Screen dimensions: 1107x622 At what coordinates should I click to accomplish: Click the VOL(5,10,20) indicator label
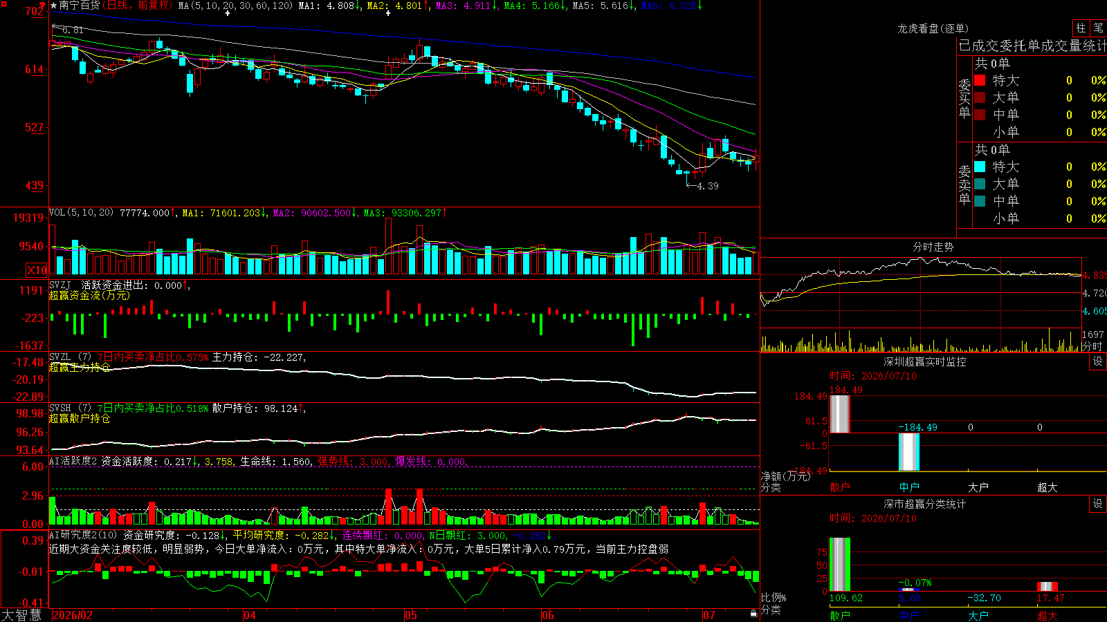tap(82, 213)
